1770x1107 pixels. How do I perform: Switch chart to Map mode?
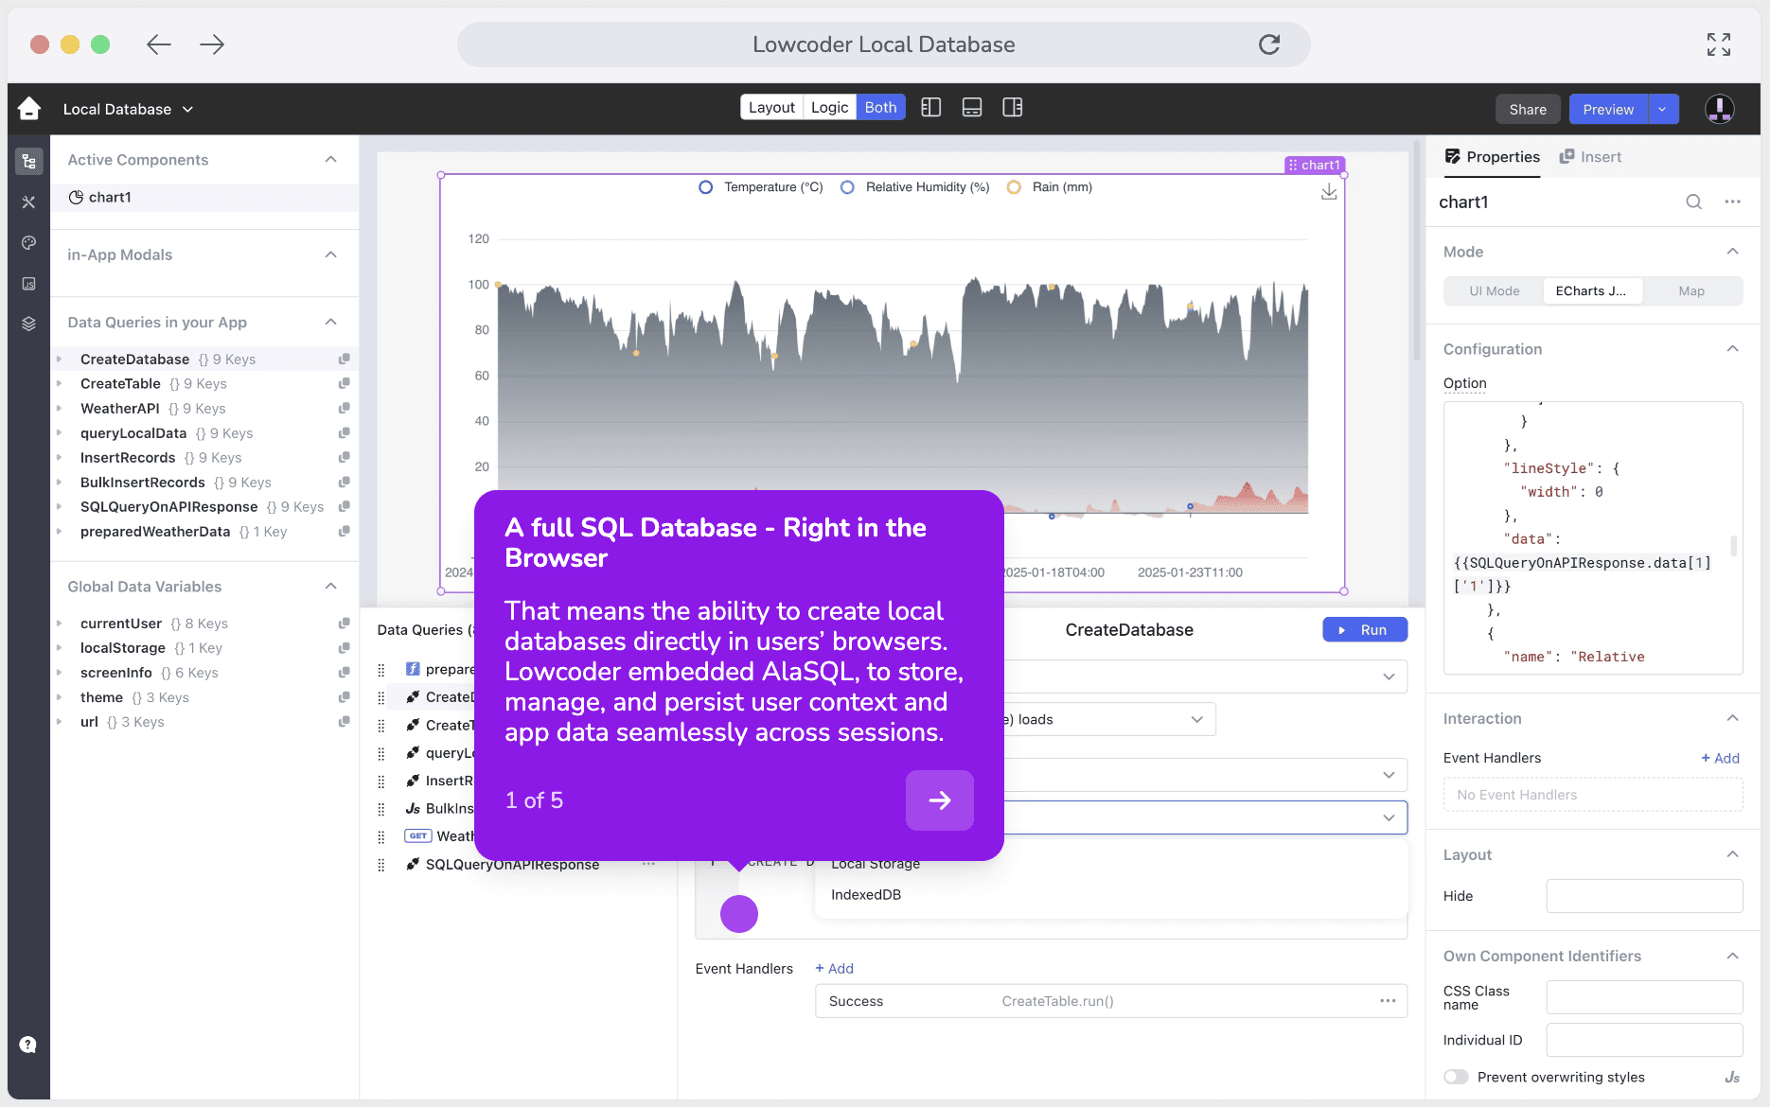pyautogui.click(x=1691, y=291)
